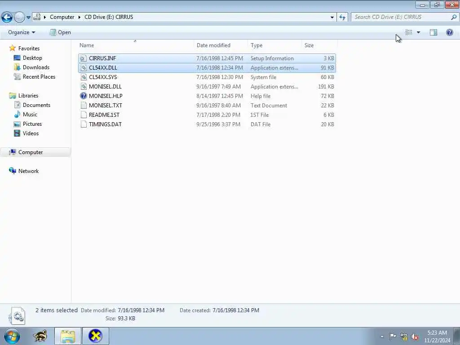Screen dimensions: 460x345
Task: Open the address bar history dropdown
Action: pos(332,18)
